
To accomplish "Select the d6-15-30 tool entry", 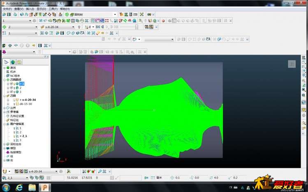I will tap(26, 104).
